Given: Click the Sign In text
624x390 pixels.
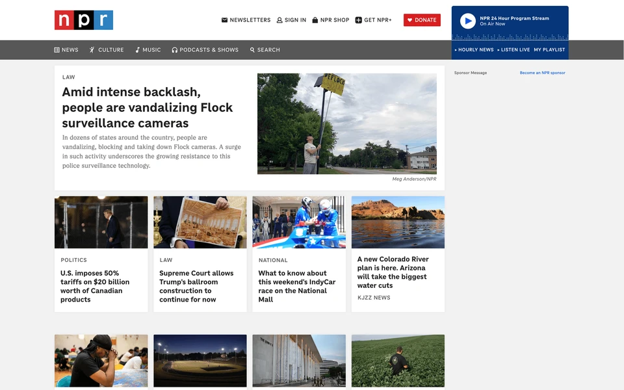Looking at the screenshot, I should [x=295, y=20].
